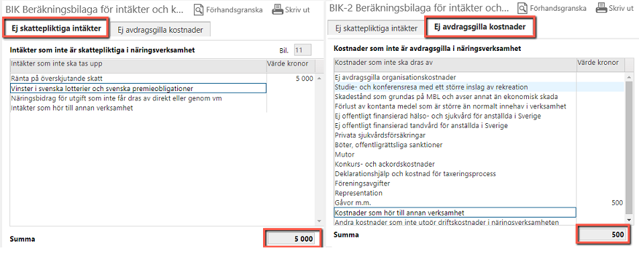
Task: Click the 500 value next to Gåvor m.m.
Action: pos(618,203)
